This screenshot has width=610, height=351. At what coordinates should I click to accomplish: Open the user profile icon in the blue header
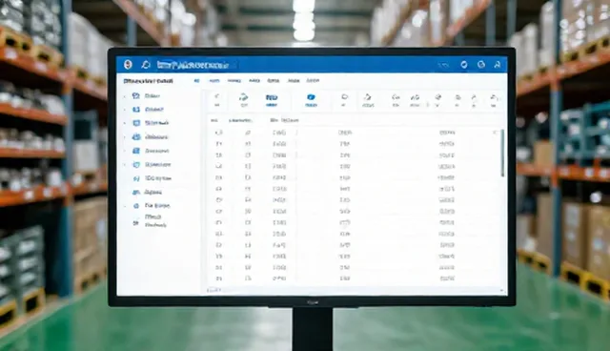(x=498, y=65)
